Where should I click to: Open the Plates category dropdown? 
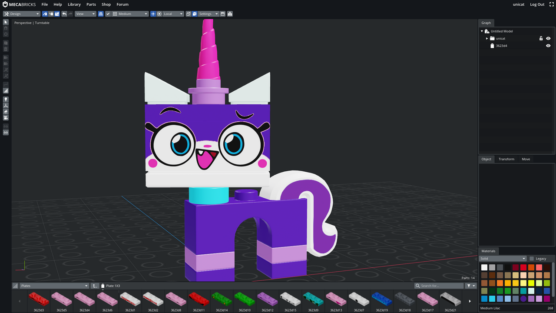(54, 286)
